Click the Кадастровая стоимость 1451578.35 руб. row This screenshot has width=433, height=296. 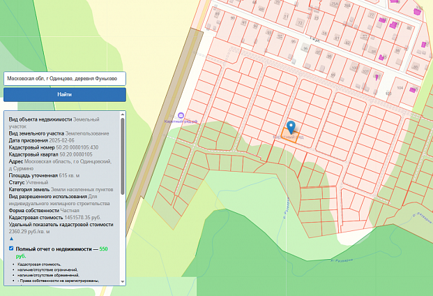click(x=54, y=218)
